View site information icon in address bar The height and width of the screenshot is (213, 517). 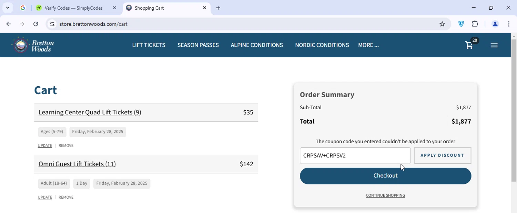[x=52, y=24]
